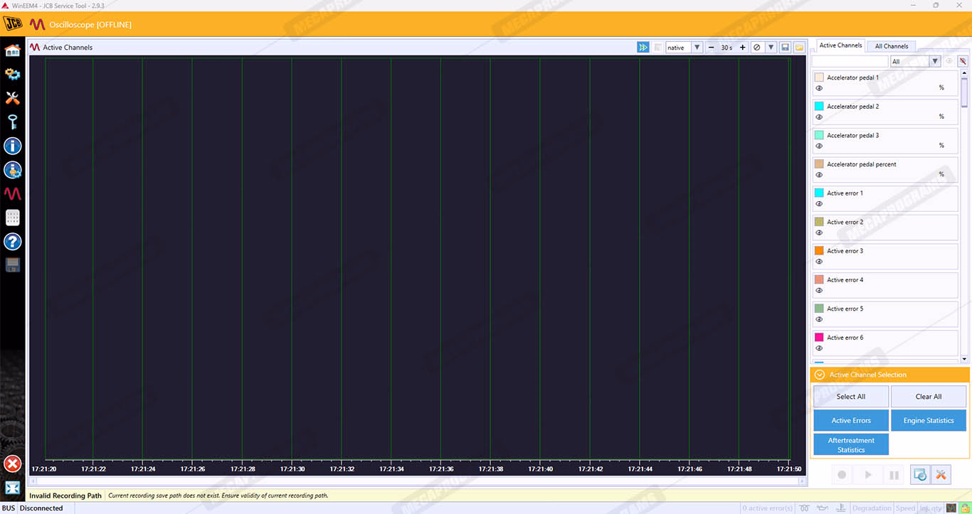
Task: Click the Clear All button
Action: 928,397
